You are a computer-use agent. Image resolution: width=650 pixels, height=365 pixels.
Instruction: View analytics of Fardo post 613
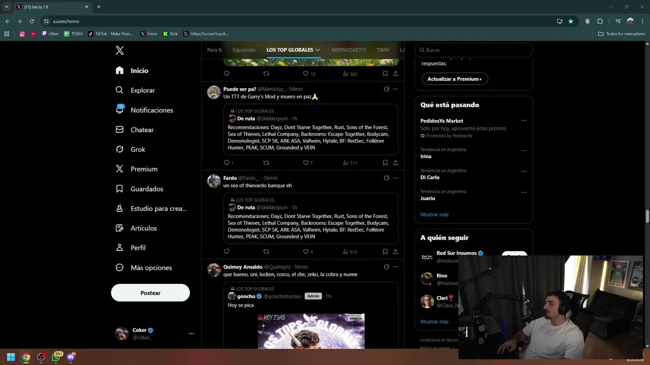(x=350, y=251)
